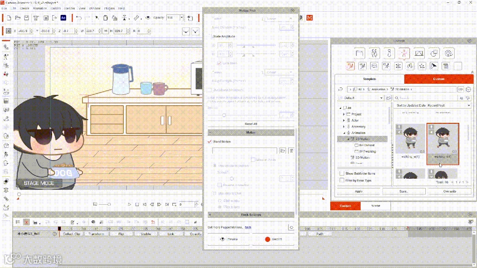Click the Stop button in playback controls

(137, 205)
